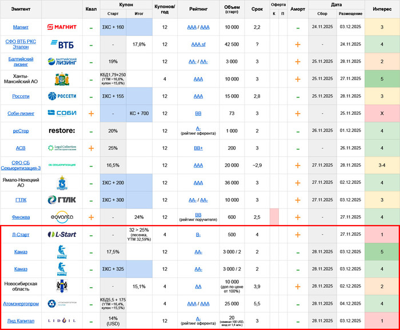Click the Магнит company logo
400x330 pixels.
[61, 27]
